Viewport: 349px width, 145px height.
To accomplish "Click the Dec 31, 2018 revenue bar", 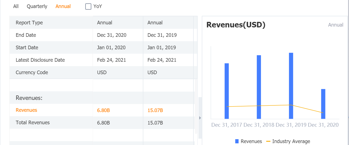I will (x=259, y=87).
